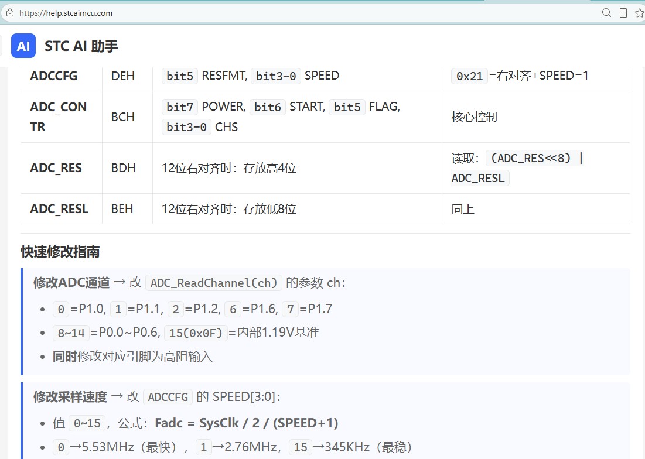Click the 15(0x0F) code tag

pos(196,333)
